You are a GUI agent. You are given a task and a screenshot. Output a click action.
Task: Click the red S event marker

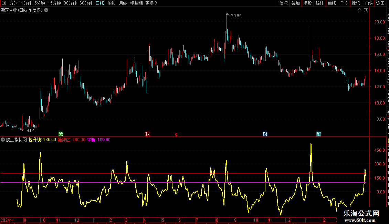pos(176,134)
